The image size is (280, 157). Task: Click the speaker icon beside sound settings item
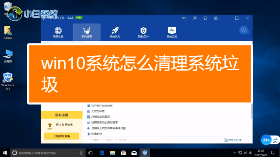coord(88,128)
